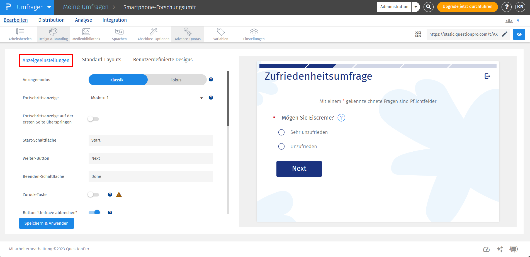The width and height of the screenshot is (530, 257).
Task: Open the survey preview eye icon
Action: (x=519, y=34)
